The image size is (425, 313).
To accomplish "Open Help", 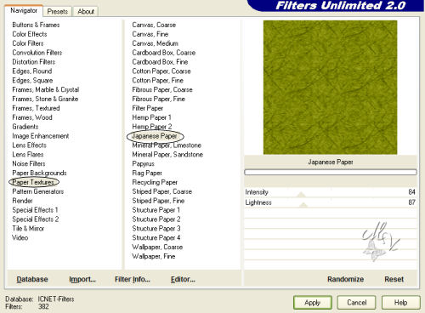I will point(400,303).
